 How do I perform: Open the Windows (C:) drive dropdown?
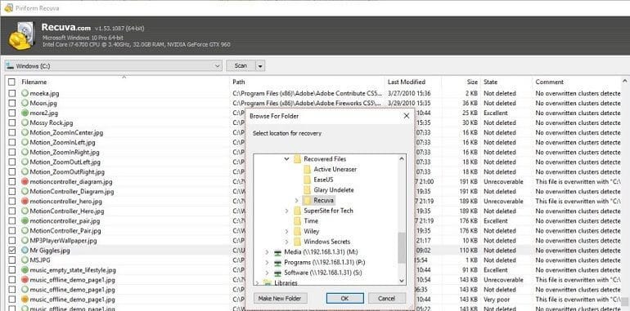coord(113,66)
